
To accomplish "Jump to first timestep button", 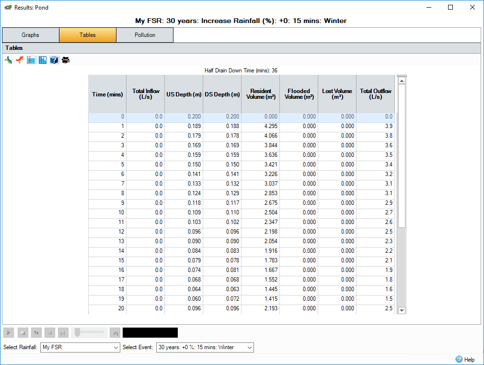I will [63, 333].
